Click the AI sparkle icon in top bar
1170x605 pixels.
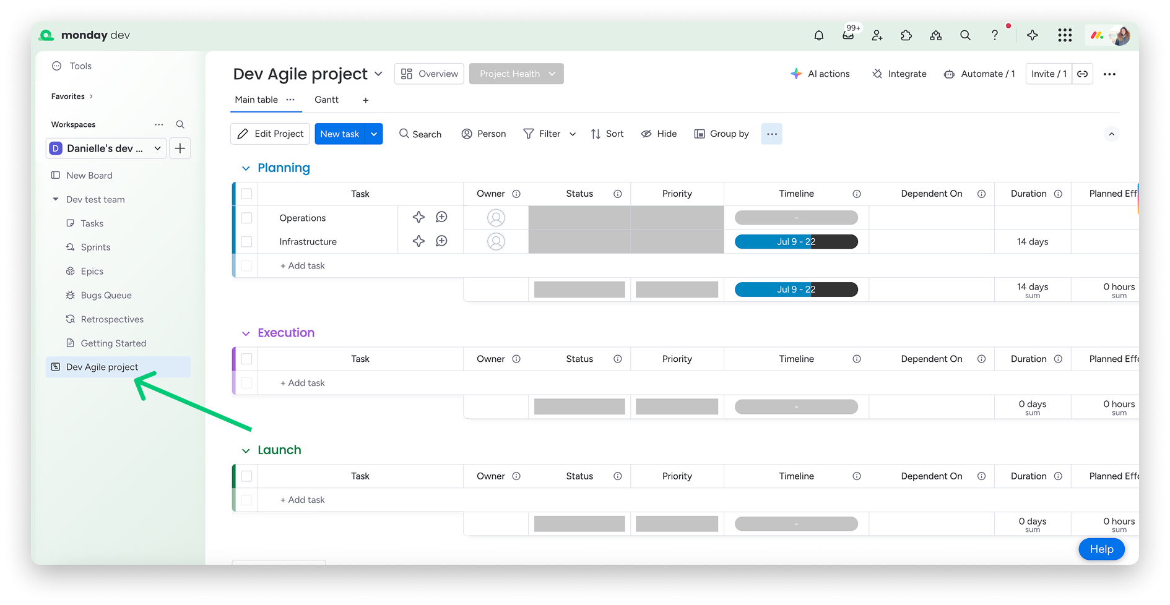(x=1032, y=35)
